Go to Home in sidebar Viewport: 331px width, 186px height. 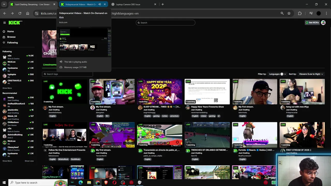[11, 31]
